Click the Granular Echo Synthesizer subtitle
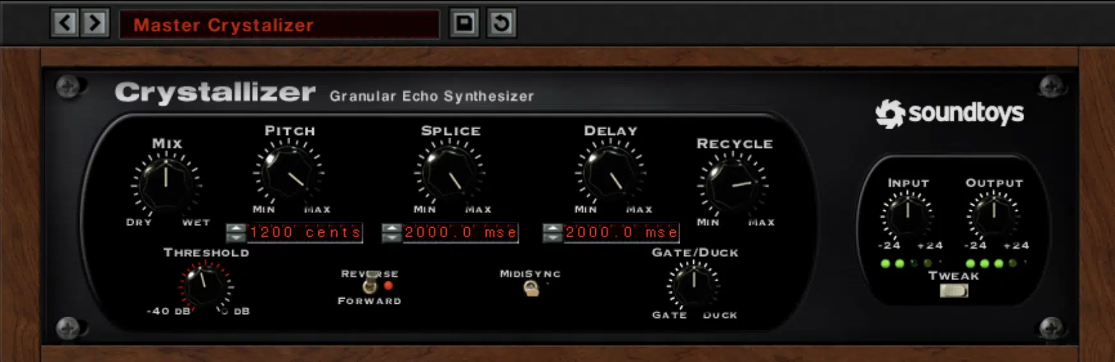 click(432, 96)
